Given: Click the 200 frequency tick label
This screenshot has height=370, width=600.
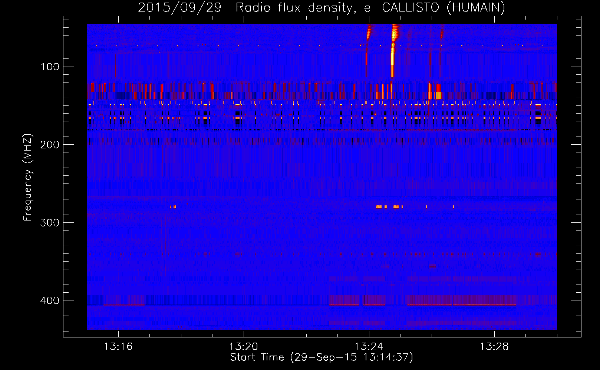Looking at the screenshot, I should click(50, 145).
